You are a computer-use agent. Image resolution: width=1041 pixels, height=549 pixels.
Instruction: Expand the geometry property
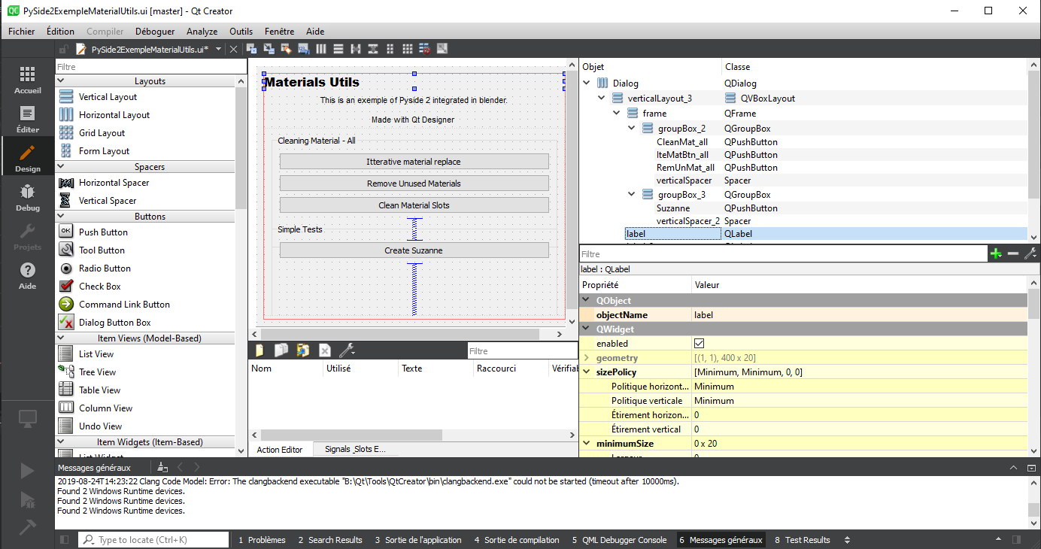587,358
